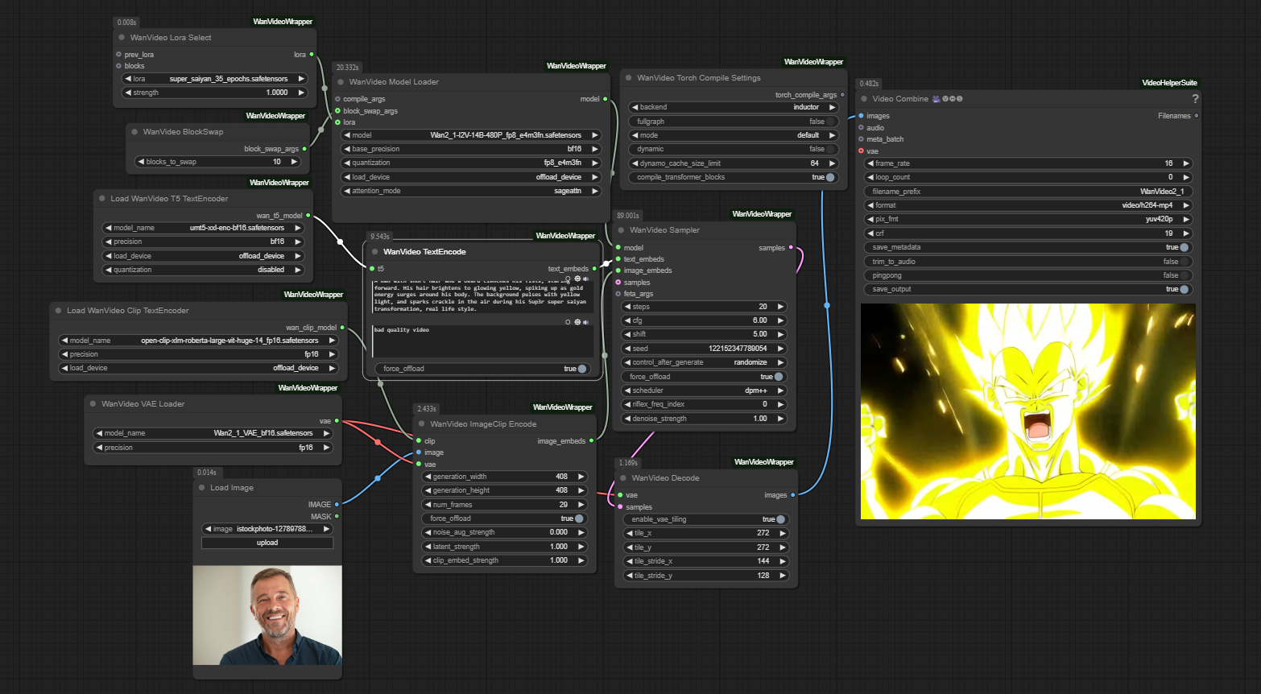Image resolution: width=1261 pixels, height=694 pixels.
Task: Open the model dropdown in WanVideo Model Loader
Action: [x=472, y=135]
